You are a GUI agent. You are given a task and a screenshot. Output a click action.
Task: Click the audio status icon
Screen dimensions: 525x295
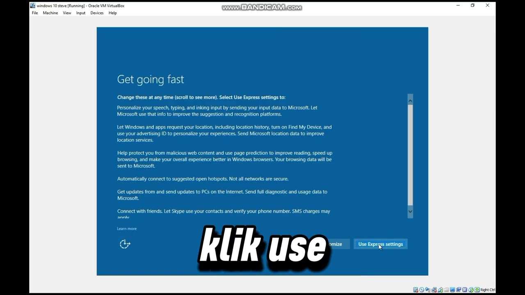(428, 290)
